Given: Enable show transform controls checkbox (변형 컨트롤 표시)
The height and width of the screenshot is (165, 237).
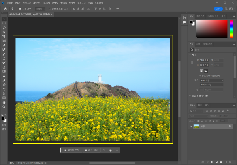Looking at the screenshot, I should [49, 9].
